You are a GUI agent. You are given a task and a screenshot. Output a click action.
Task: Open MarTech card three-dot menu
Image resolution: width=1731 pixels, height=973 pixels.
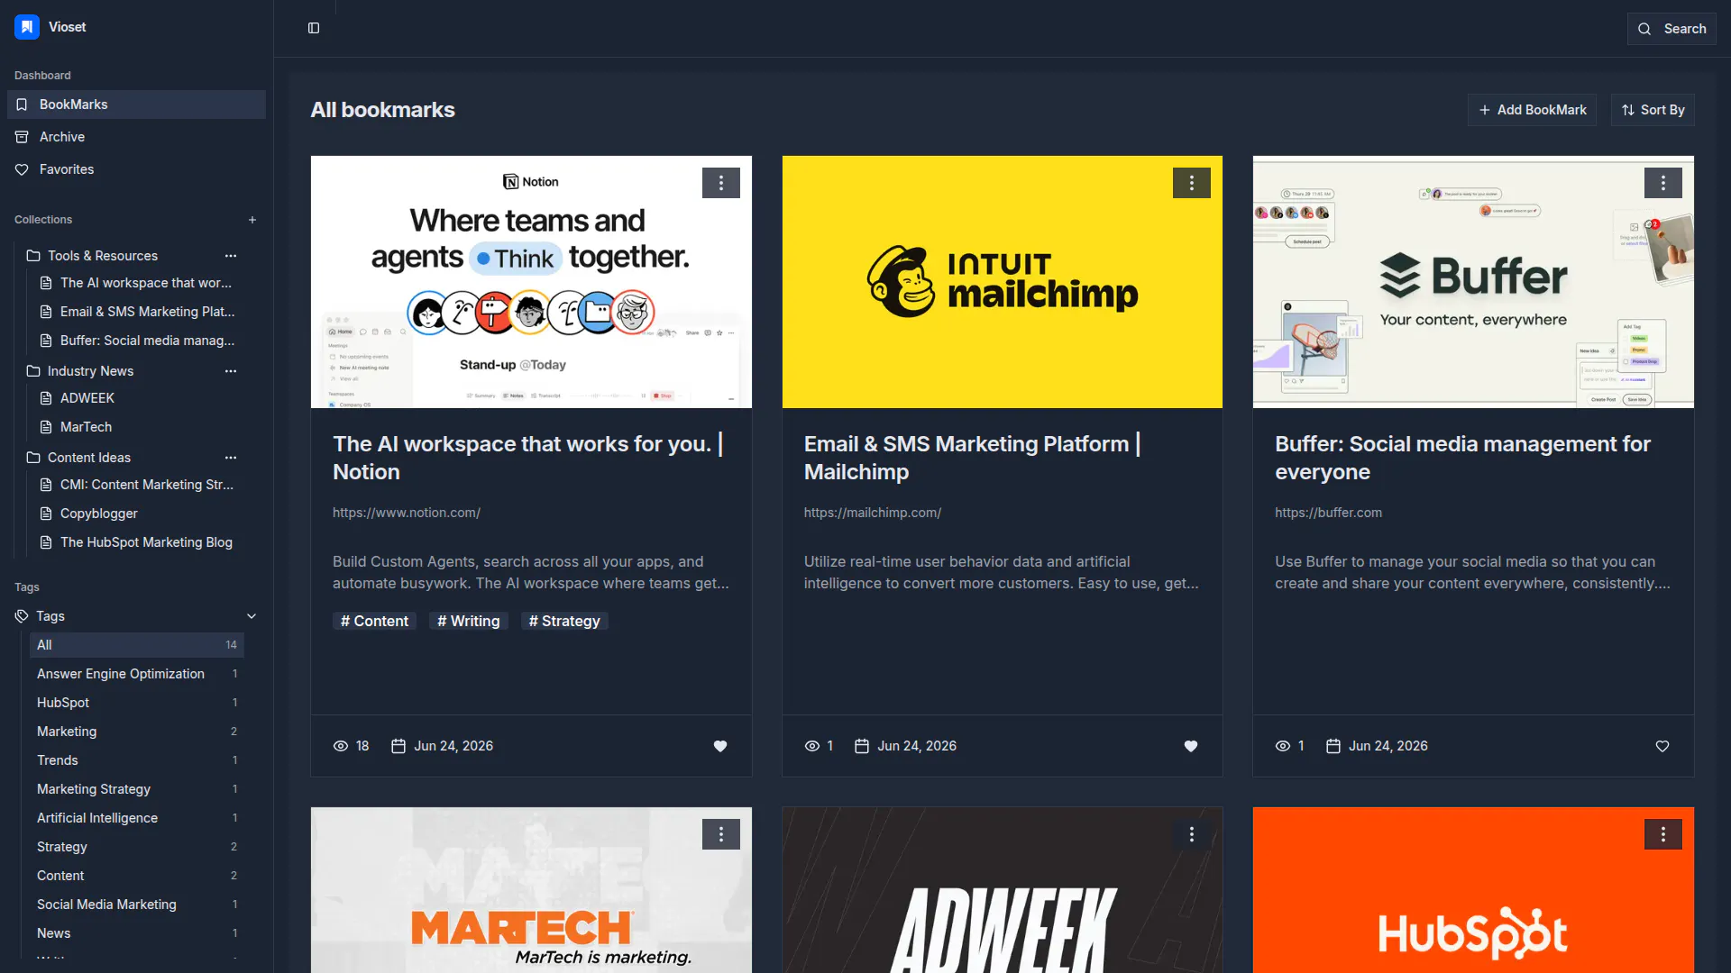(721, 834)
